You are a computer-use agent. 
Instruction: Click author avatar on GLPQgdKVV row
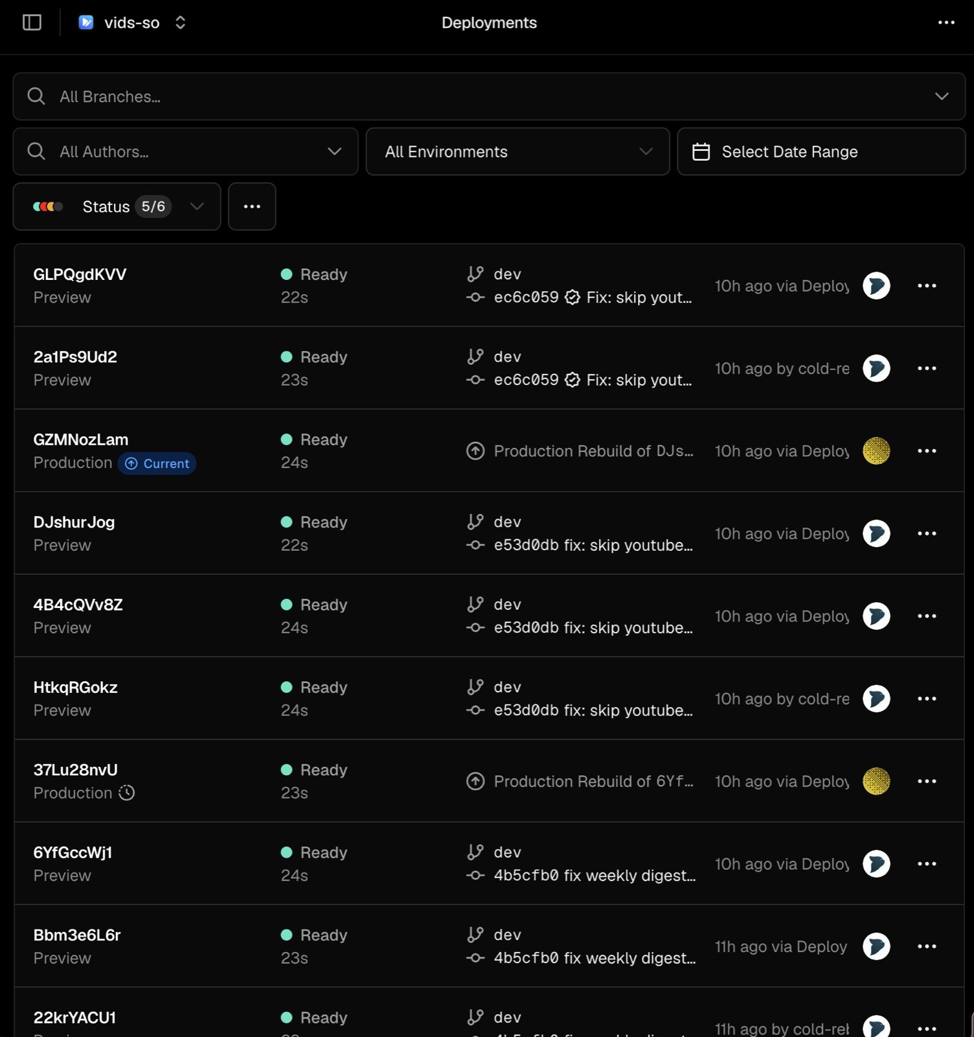click(x=876, y=286)
